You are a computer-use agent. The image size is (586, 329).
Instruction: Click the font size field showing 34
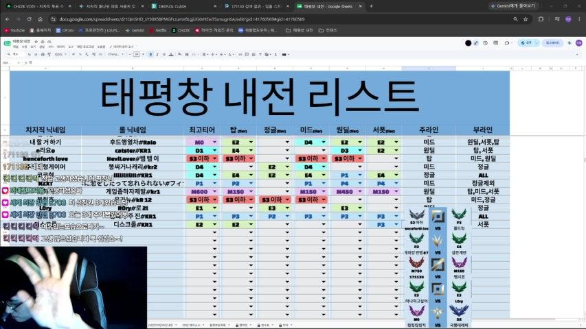(137, 54)
